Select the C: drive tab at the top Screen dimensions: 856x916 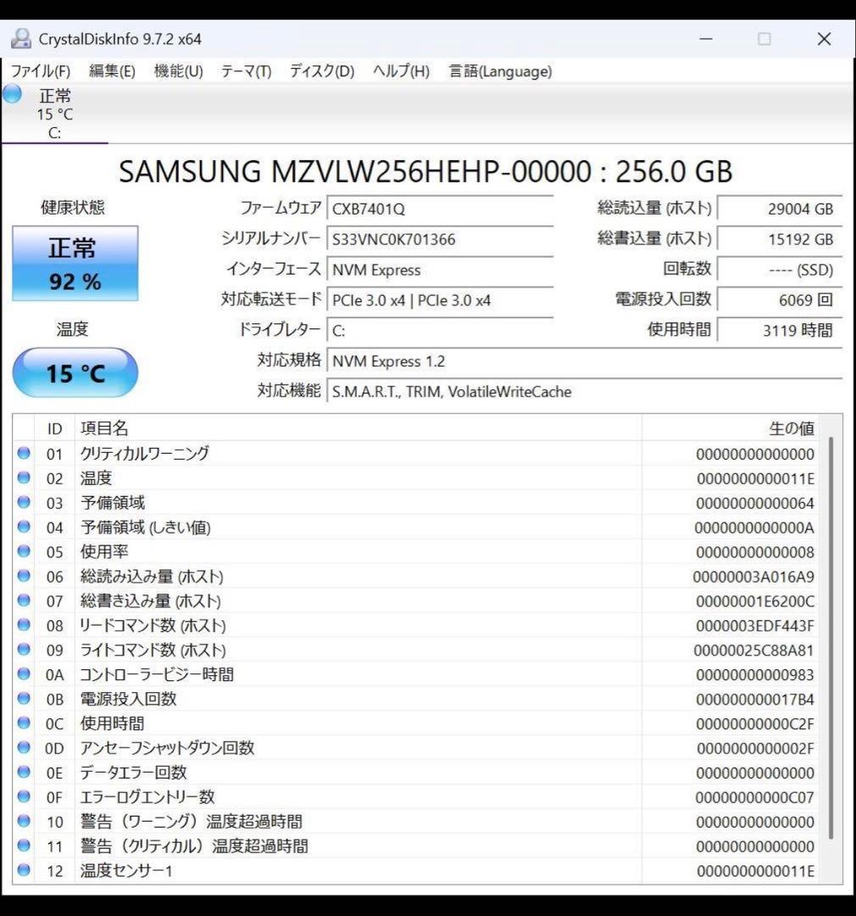tap(55, 114)
